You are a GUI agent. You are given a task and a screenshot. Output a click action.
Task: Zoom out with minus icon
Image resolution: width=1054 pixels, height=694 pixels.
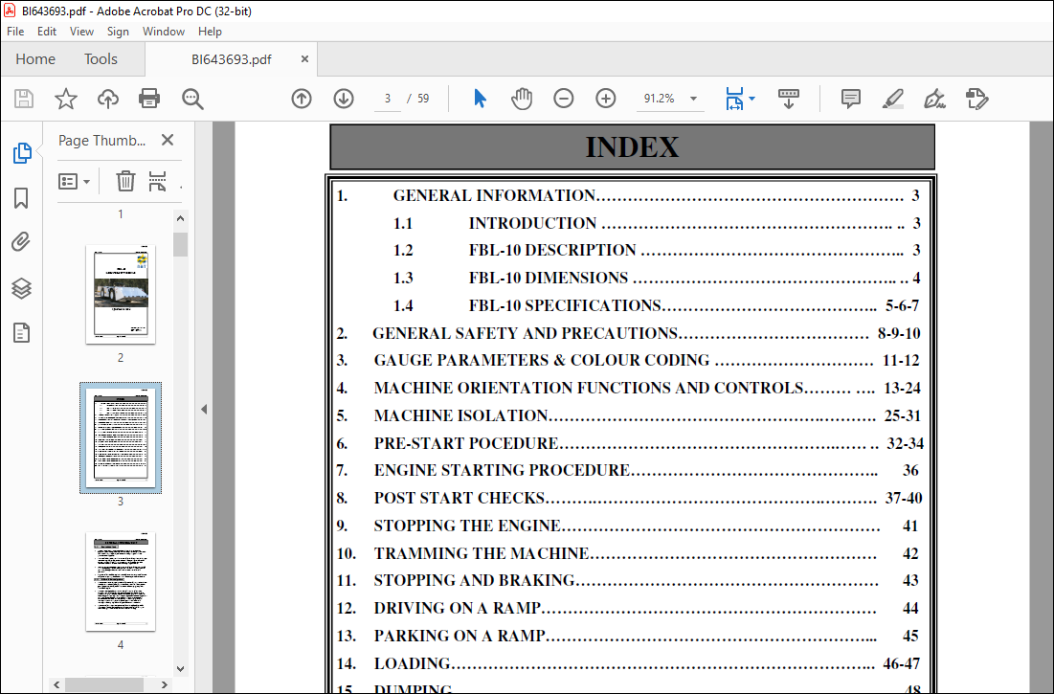(x=563, y=99)
